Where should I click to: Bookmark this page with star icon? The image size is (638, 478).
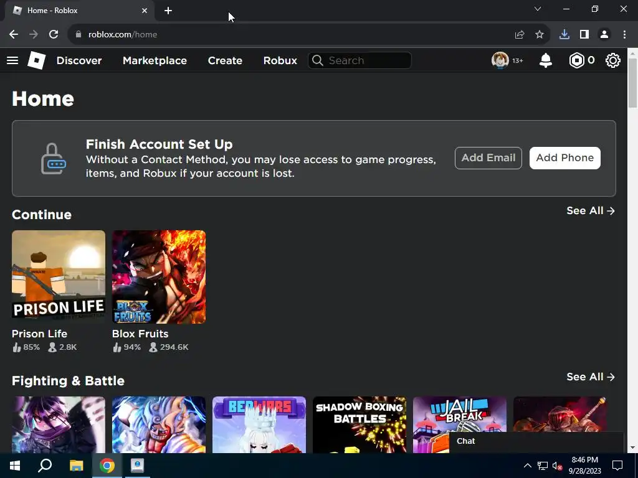[540, 35]
